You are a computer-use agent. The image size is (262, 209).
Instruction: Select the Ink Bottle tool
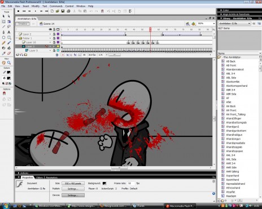(3, 48)
